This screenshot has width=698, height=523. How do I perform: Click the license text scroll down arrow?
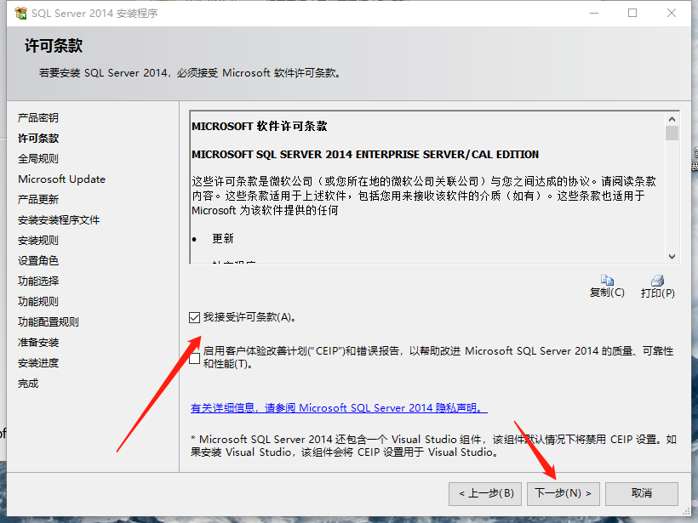click(672, 257)
